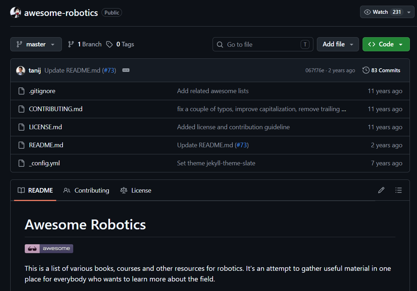View the 1 Branch link

[85, 44]
